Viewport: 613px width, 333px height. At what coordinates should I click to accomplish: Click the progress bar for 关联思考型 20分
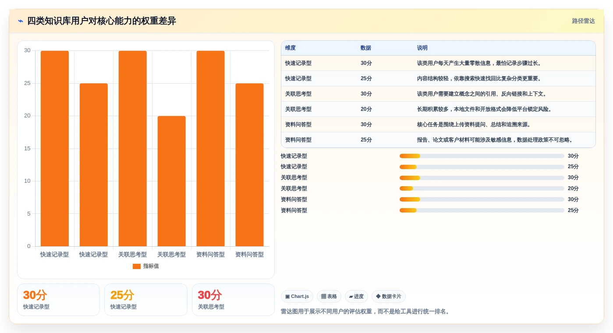tap(482, 188)
